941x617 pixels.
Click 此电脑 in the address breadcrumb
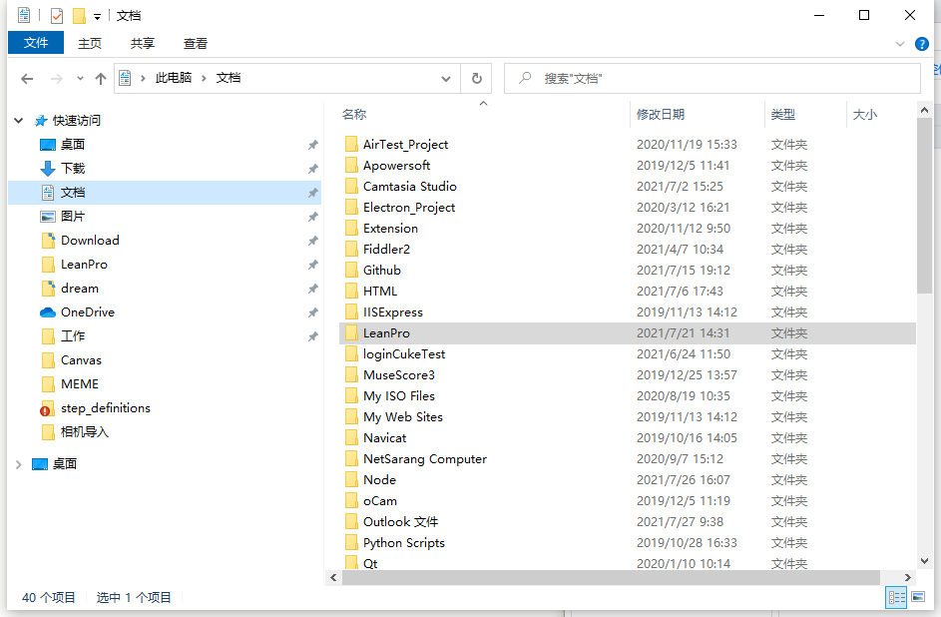point(174,78)
